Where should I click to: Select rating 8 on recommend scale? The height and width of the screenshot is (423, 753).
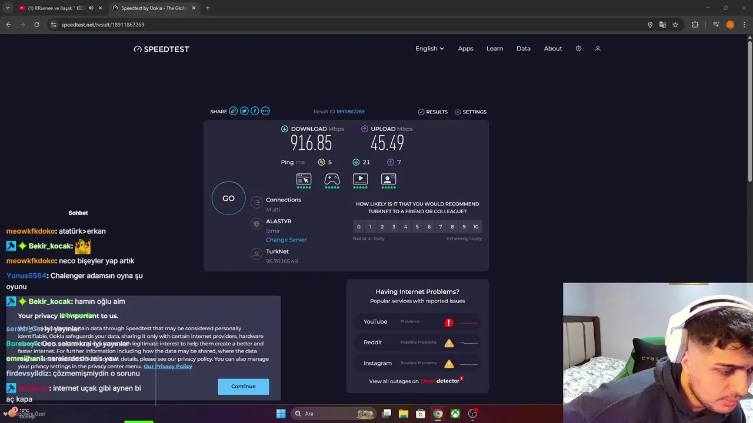(452, 227)
